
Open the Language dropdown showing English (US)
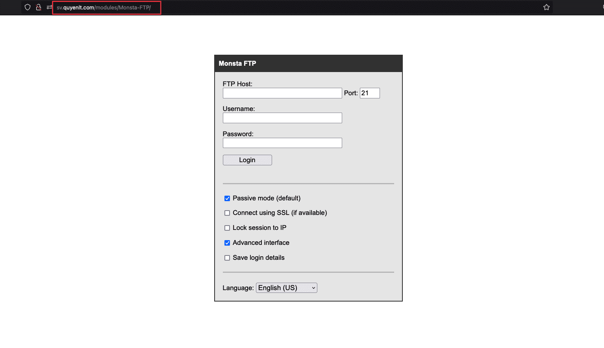click(x=286, y=288)
